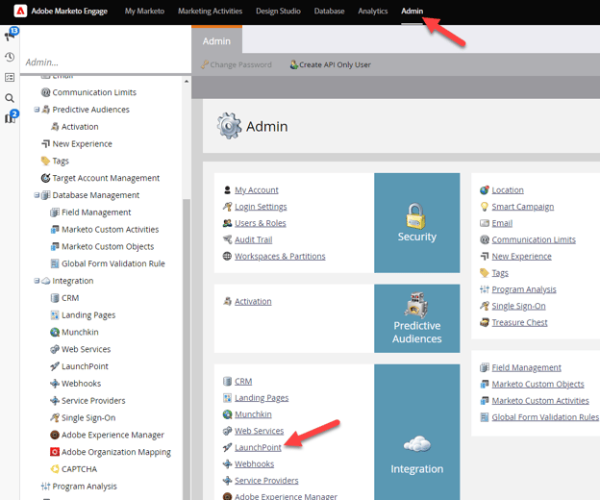600x500 pixels.
Task: Open the Program Analysis link on right
Action: [524, 289]
